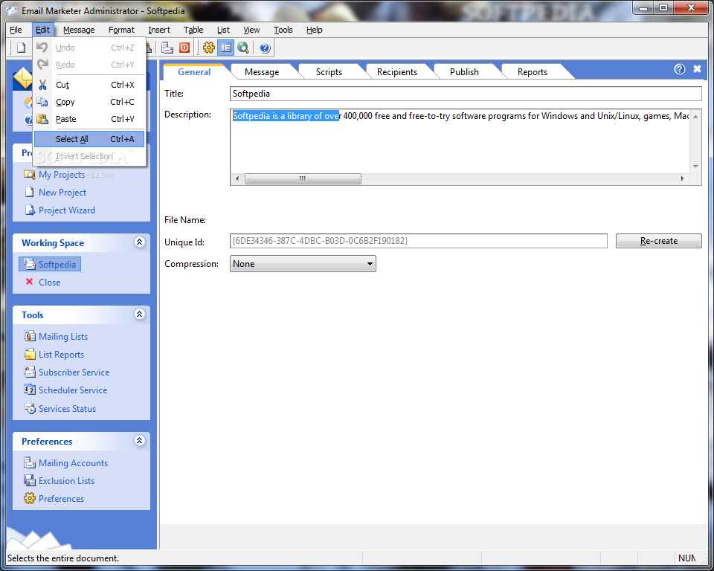Open the Format menu
Viewport: 714px width, 571px height.
(x=121, y=30)
